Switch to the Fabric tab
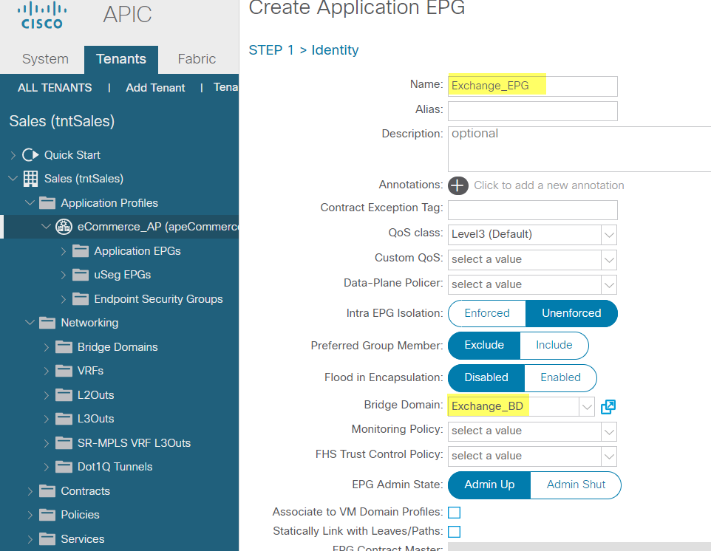This screenshot has height=551, width=711. 197,59
